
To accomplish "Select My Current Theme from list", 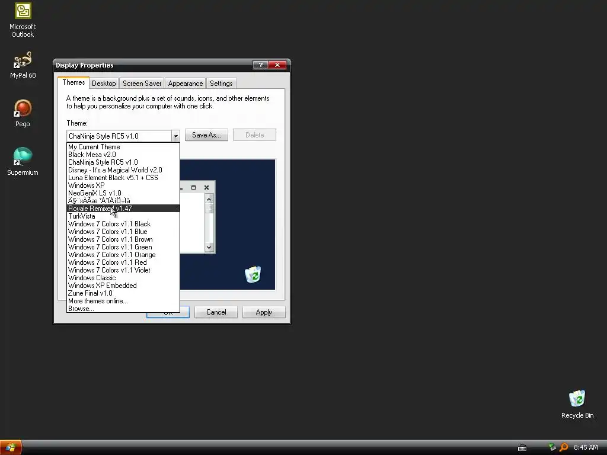I will 123,147.
